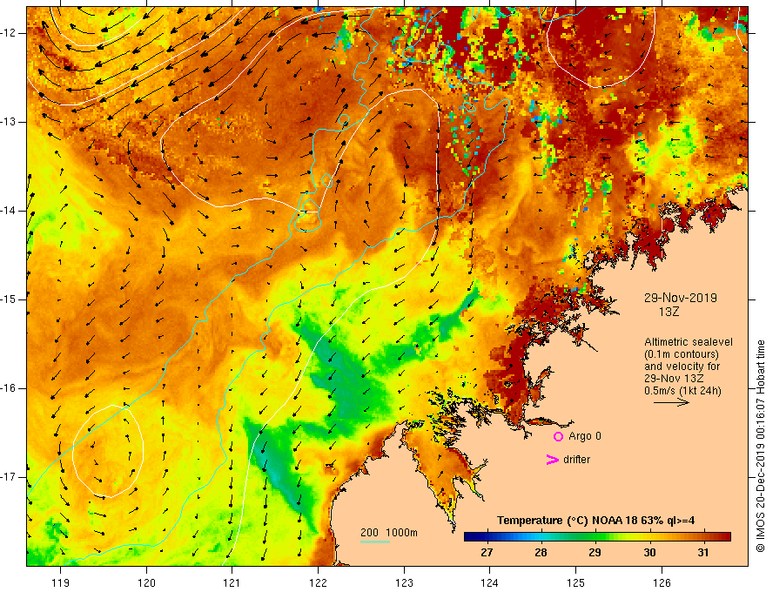This screenshot has height=592, width=766.
Task: Click the magenta drifter legend arrowhead
Action: 552,460
